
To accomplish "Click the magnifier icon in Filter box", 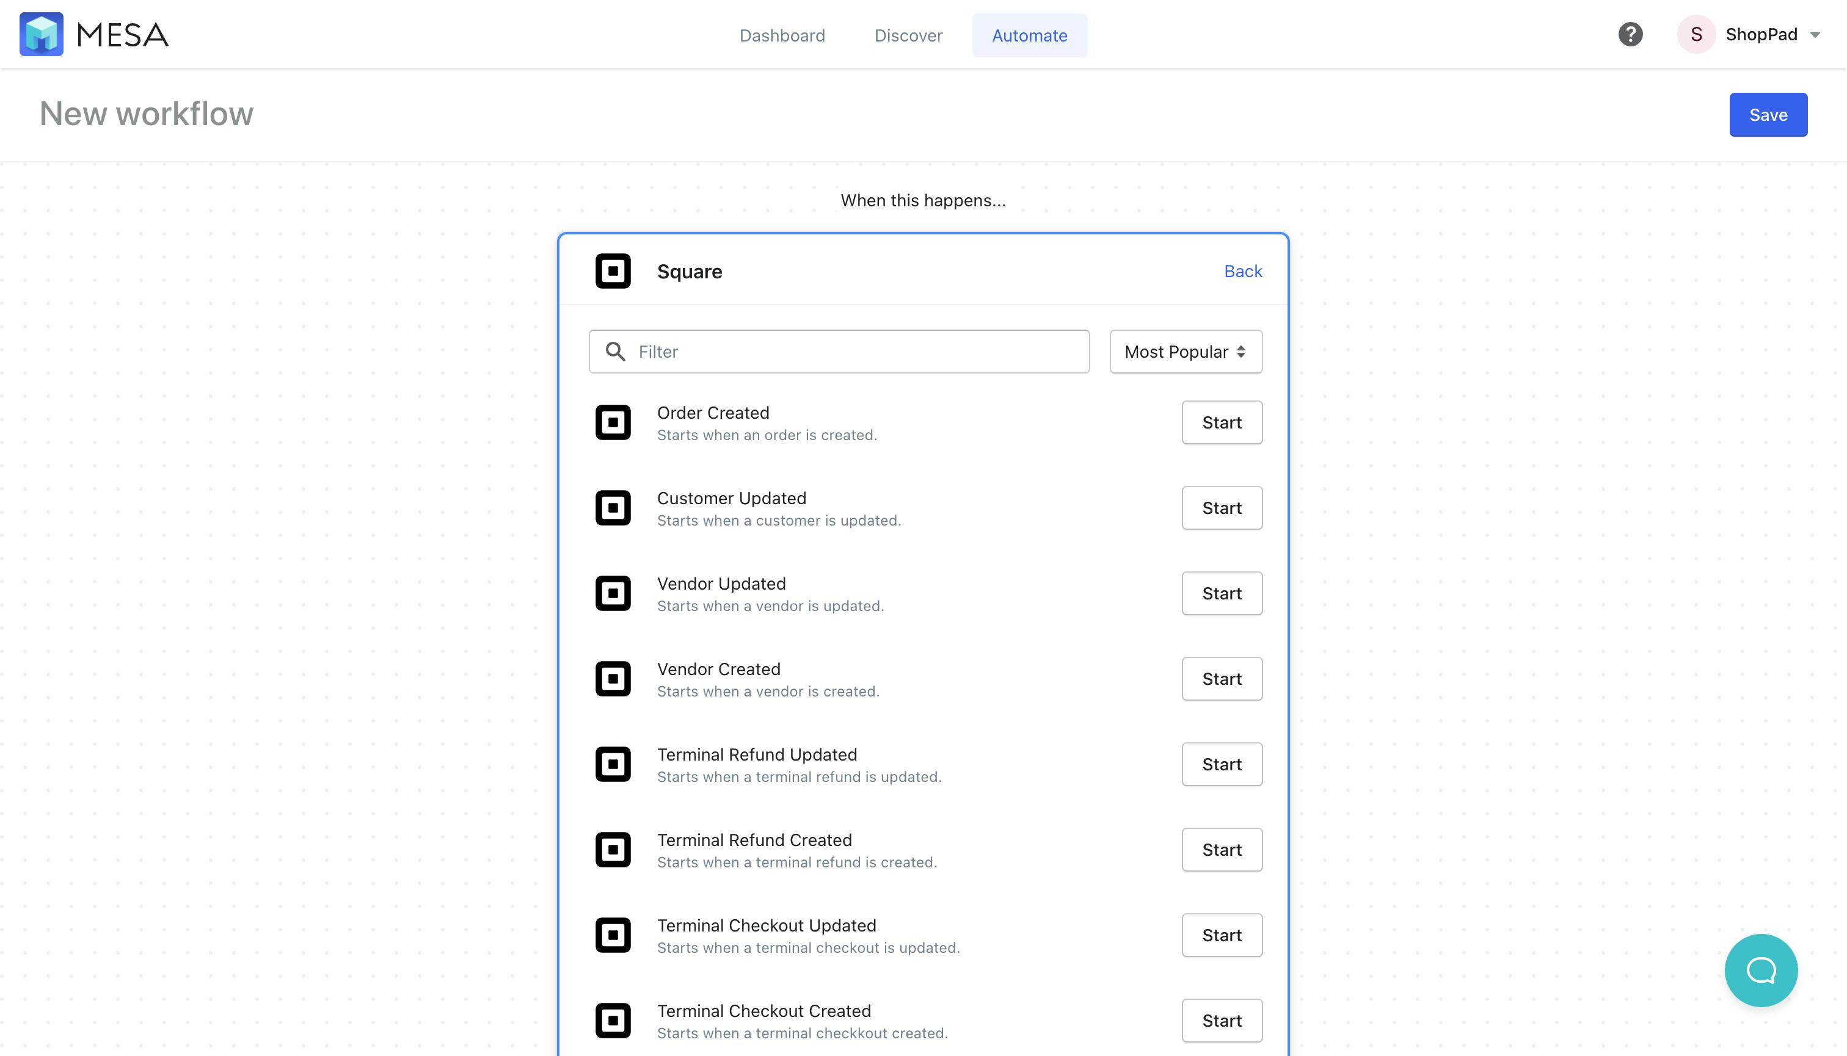I will [616, 352].
